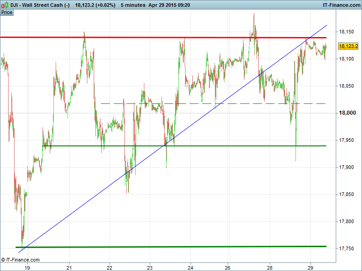Click the 5 minutes timeframe label
Screen dimensions: 362x271
tap(133, 5)
